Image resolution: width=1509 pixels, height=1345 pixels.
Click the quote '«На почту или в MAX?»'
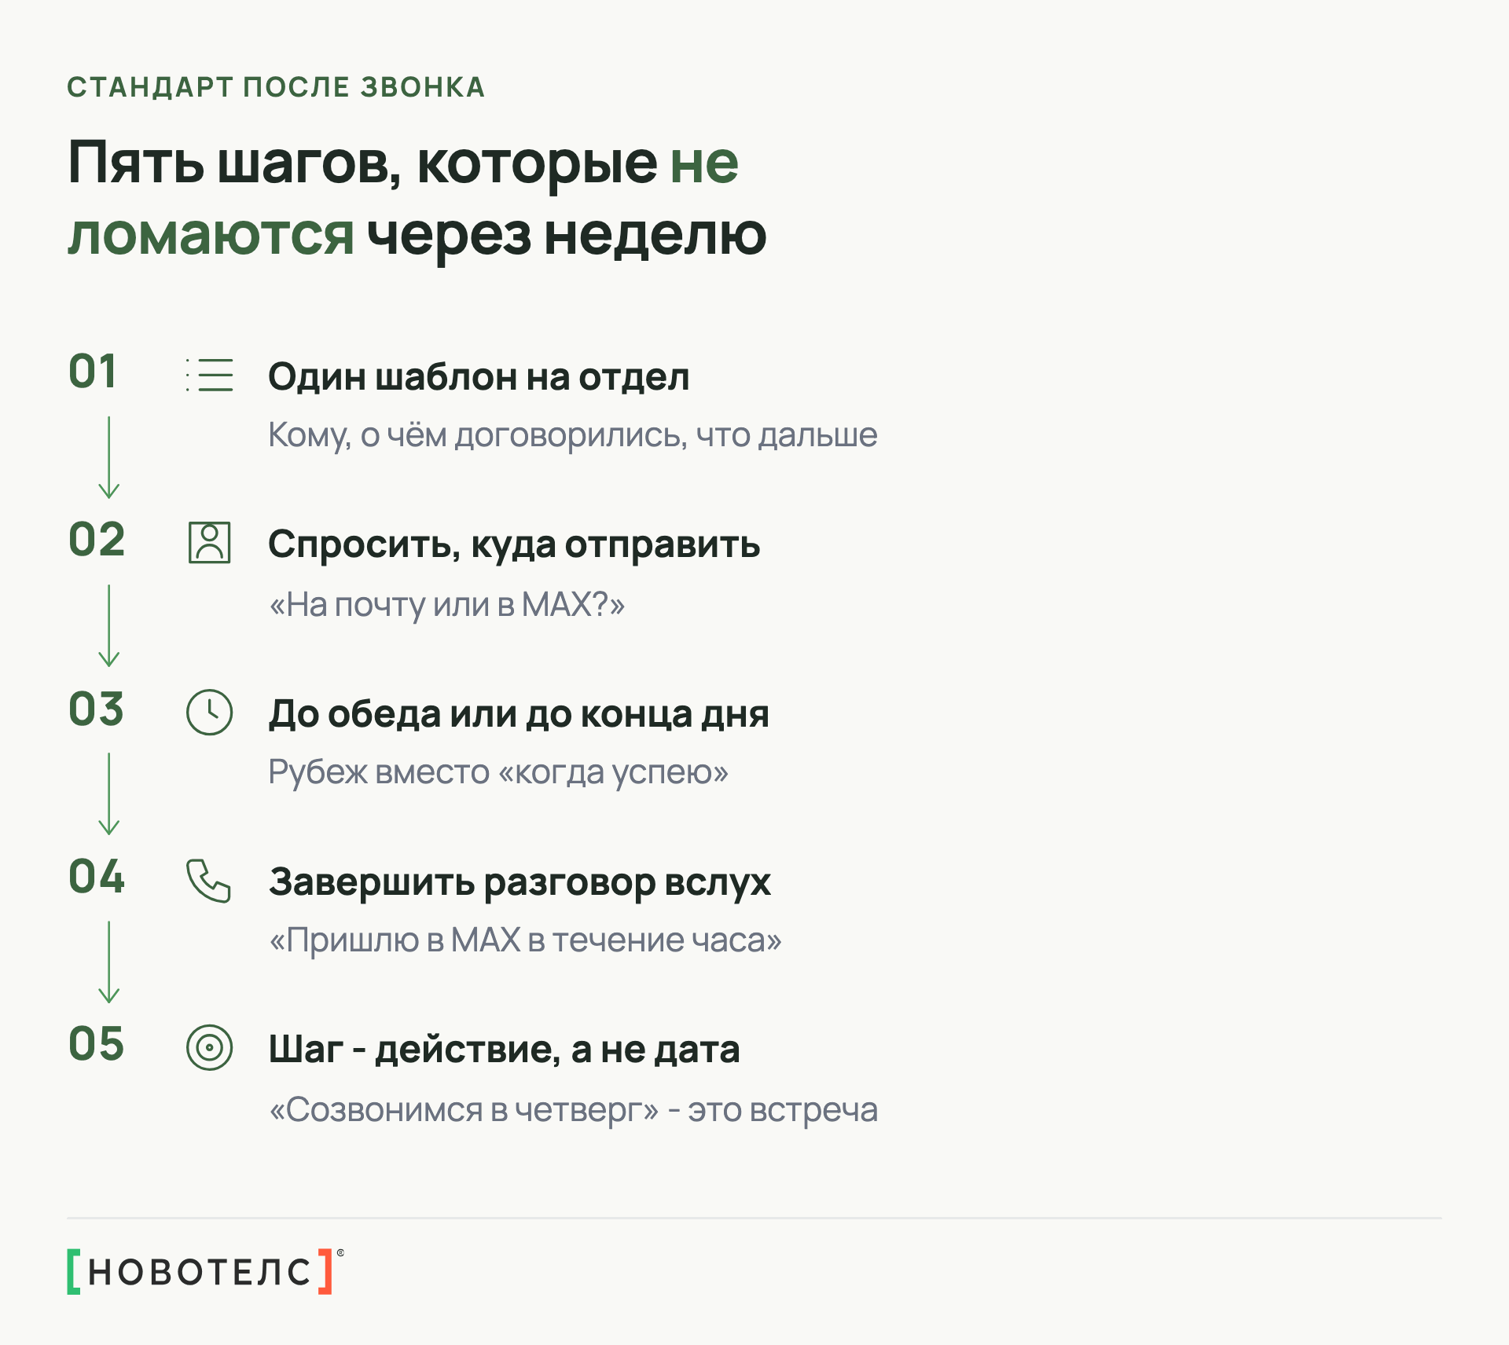(446, 605)
